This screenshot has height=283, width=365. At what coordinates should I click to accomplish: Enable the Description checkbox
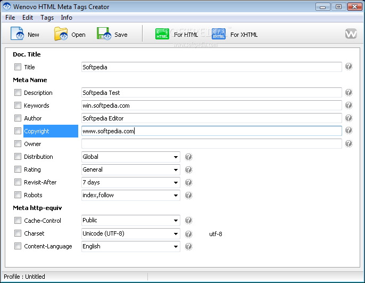pos(18,93)
